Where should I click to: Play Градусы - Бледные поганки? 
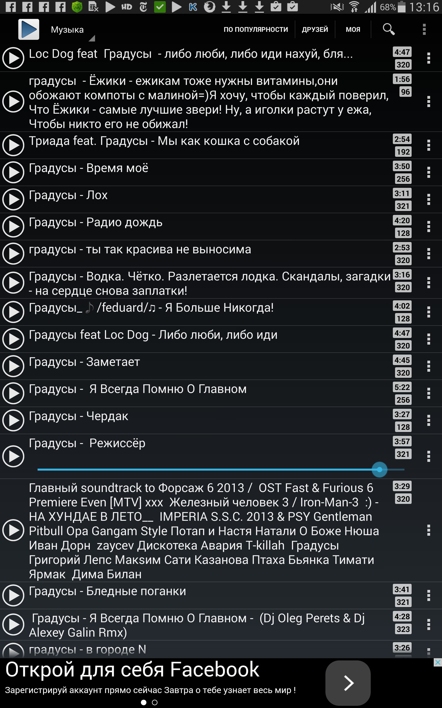13,595
